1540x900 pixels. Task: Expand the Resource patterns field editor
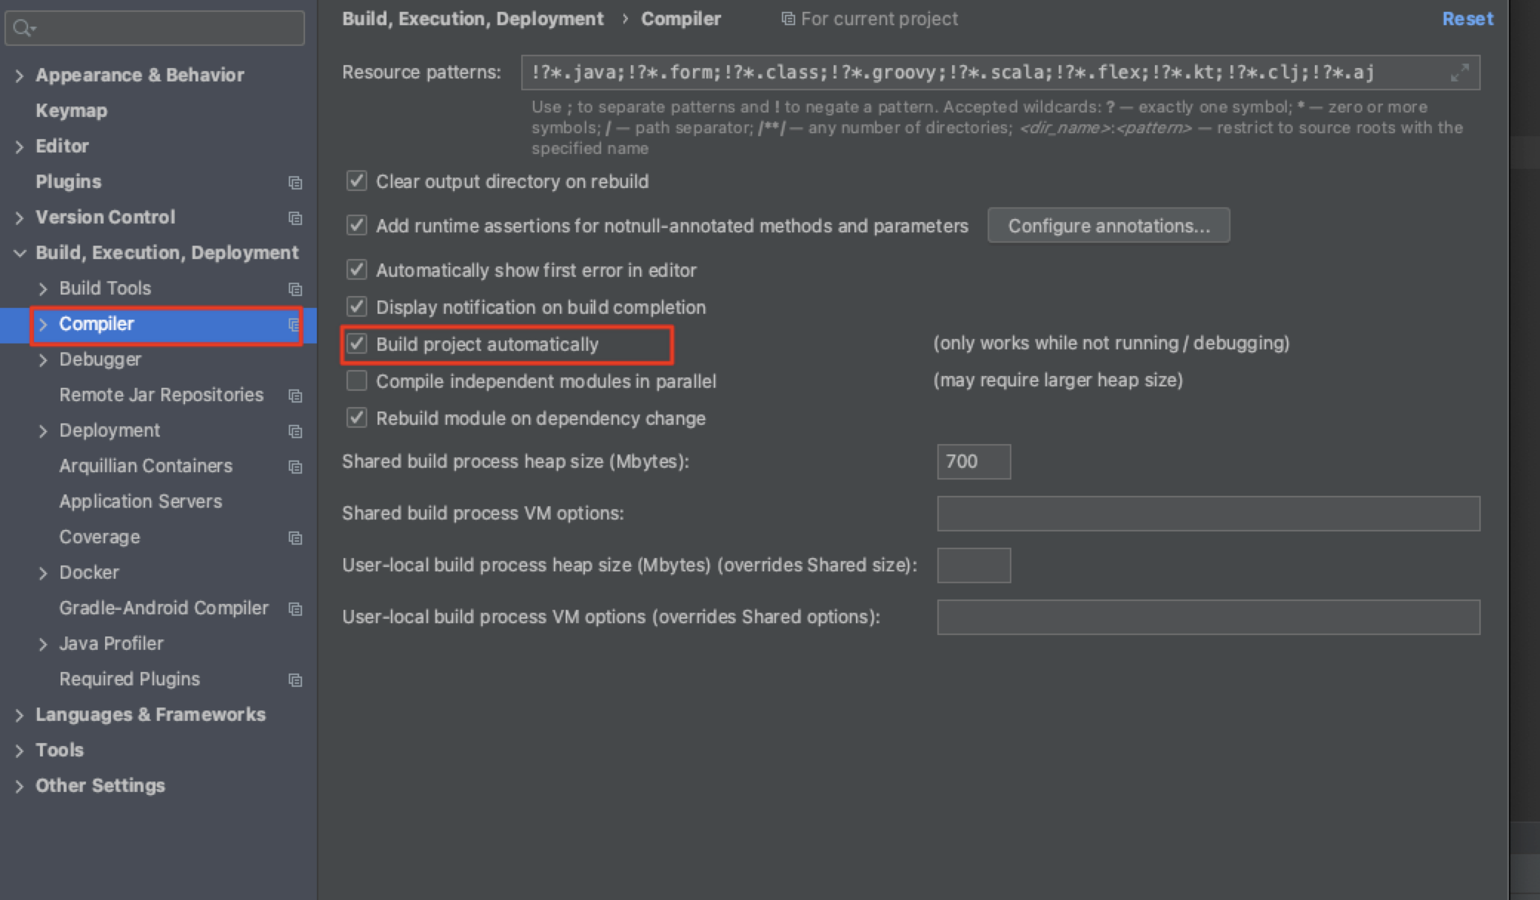tap(1459, 73)
